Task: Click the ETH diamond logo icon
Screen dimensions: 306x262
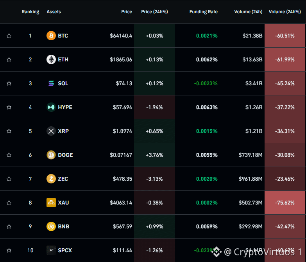Action: click(x=51, y=59)
